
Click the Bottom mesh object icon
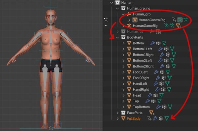pyautogui.click(x=129, y=43)
